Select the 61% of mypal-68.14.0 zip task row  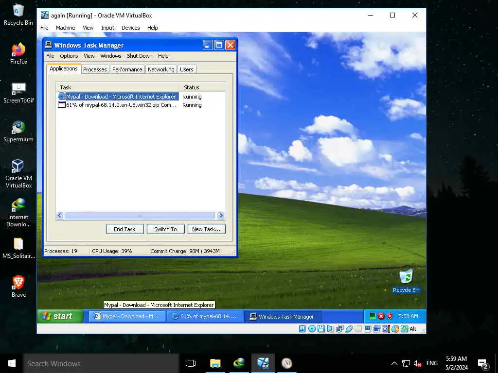140,105
